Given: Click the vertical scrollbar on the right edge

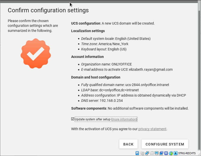Looking at the screenshot, I should click(199, 80).
